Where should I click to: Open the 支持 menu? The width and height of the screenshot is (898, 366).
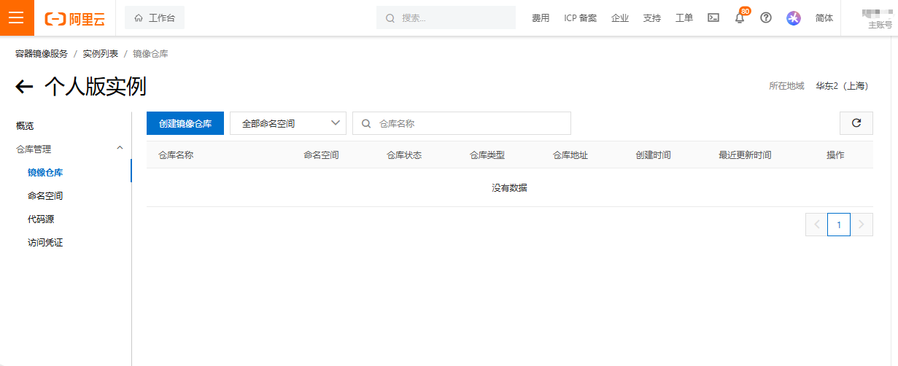[x=652, y=18]
